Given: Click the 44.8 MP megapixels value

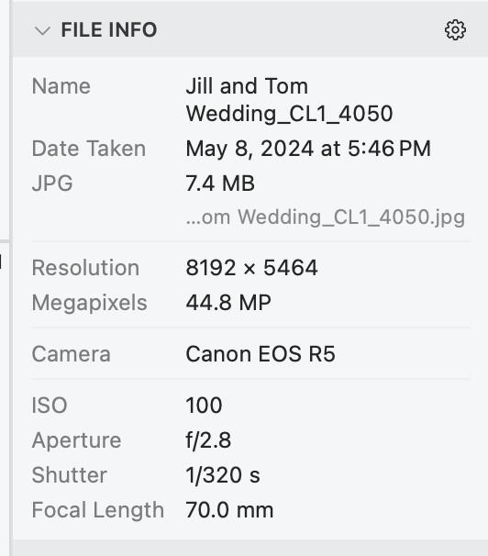Looking at the screenshot, I should (x=228, y=303).
